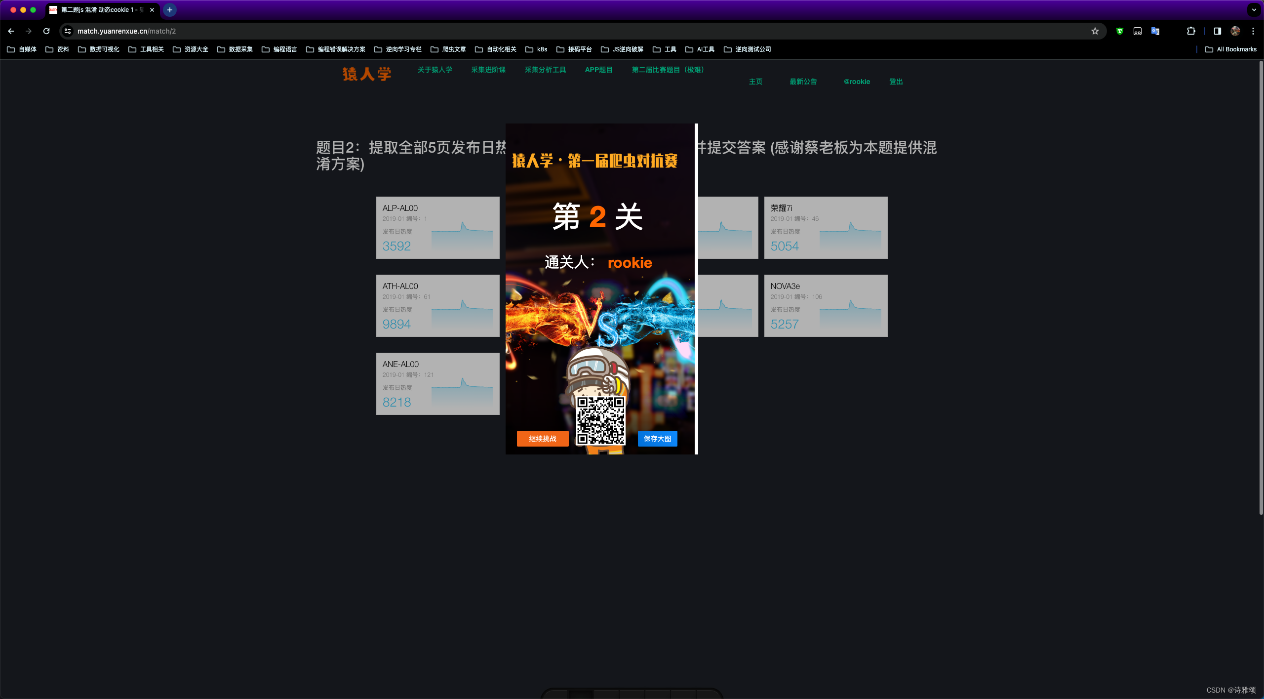1264x699 pixels.
Task: Click the browser back navigation arrow
Action: (x=11, y=31)
